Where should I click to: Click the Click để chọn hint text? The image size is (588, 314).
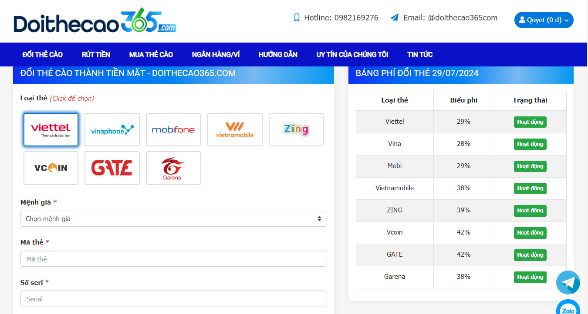click(x=72, y=98)
